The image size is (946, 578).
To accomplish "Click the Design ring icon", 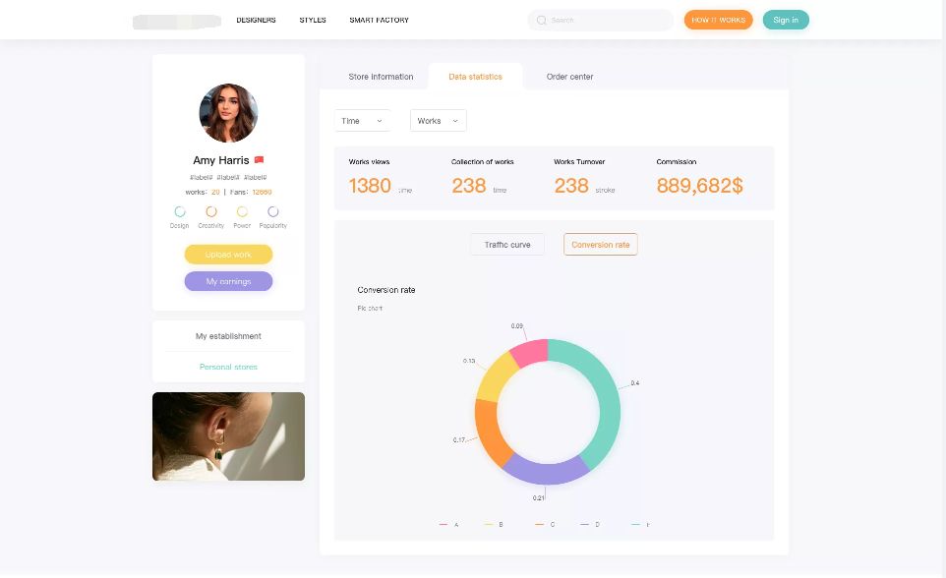I will point(180,211).
